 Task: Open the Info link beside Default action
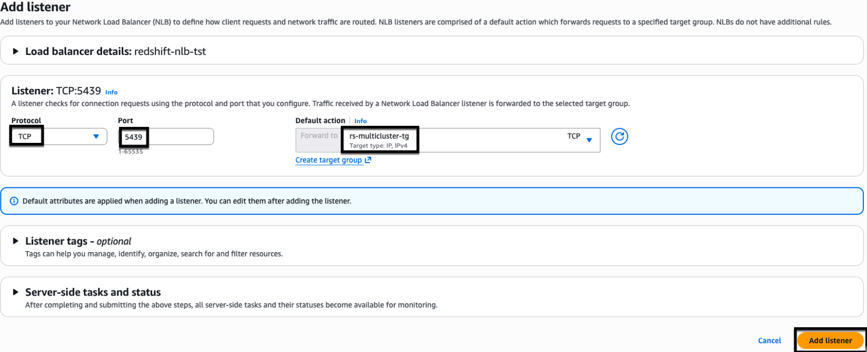click(360, 121)
